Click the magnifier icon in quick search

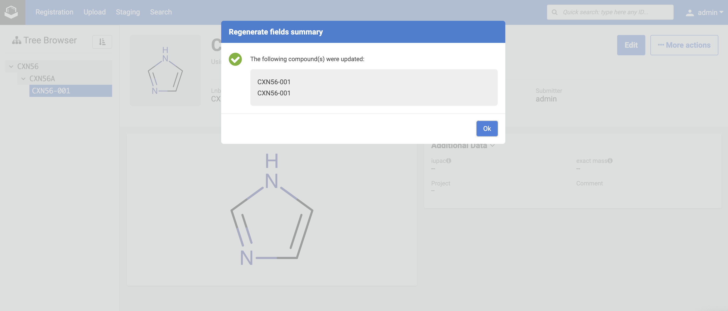click(x=554, y=12)
